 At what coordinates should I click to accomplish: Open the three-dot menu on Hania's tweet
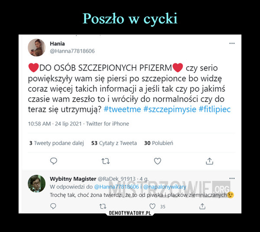tap(232, 43)
